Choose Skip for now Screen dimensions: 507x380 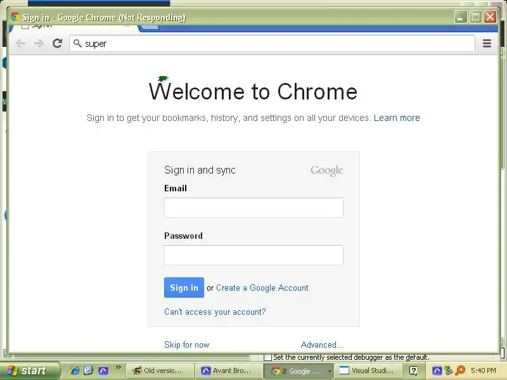click(187, 345)
